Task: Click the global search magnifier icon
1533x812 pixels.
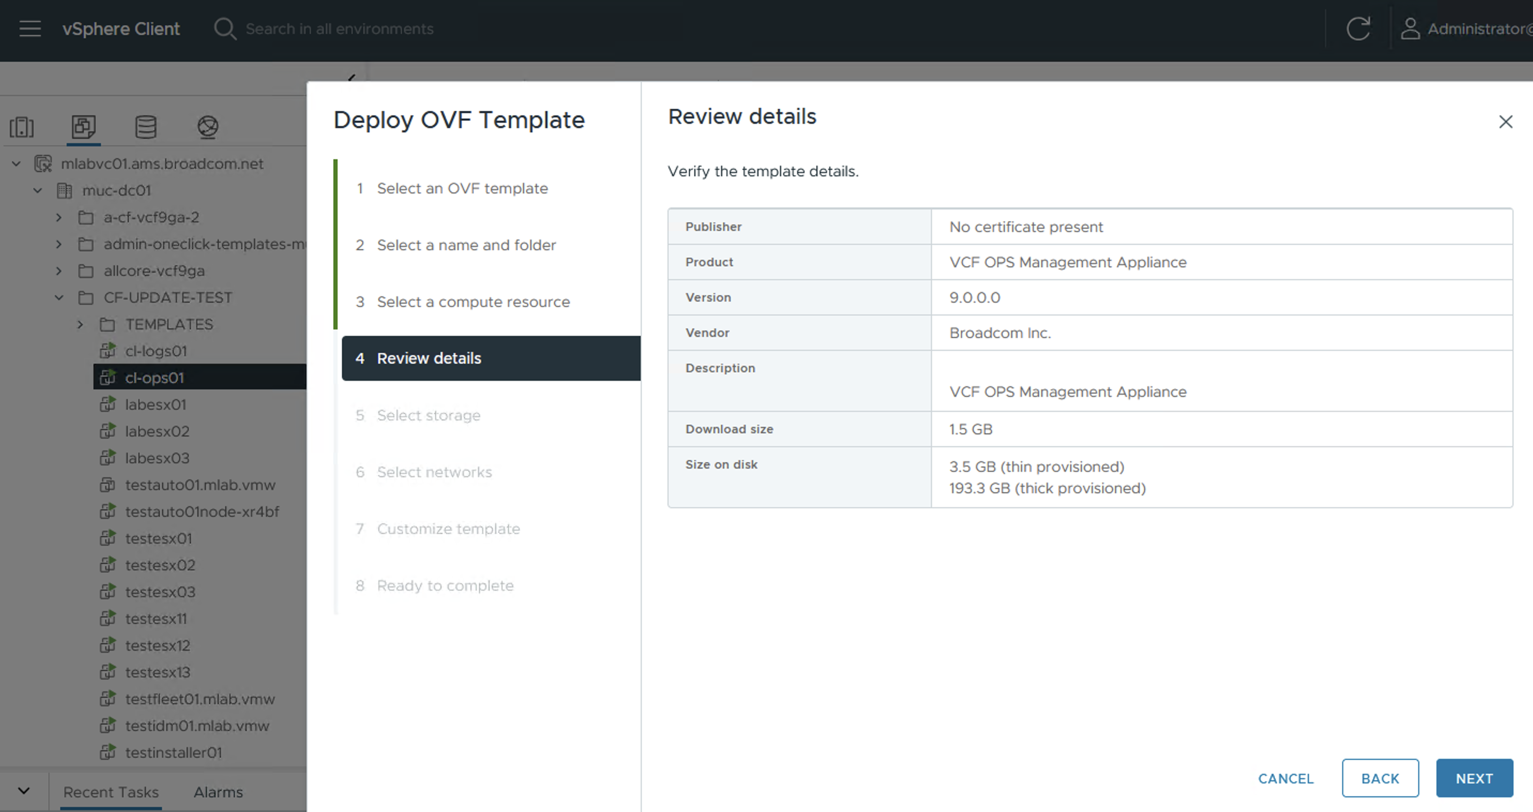Action: pyautogui.click(x=224, y=28)
